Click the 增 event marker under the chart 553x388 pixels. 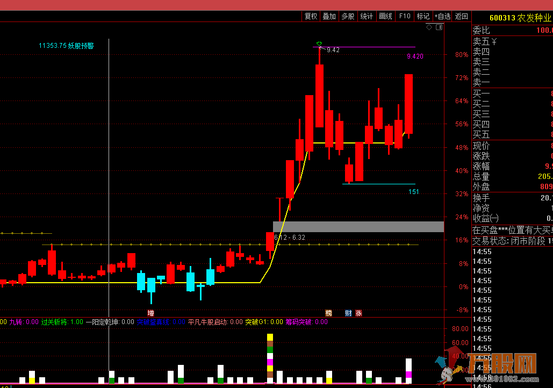coord(151,313)
